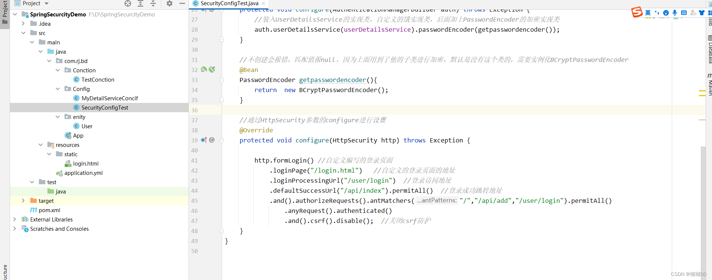Open pom.xml file
The height and width of the screenshot is (280, 712).
point(49,210)
